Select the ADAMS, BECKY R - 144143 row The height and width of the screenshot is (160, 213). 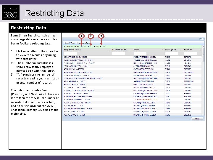point(133,106)
